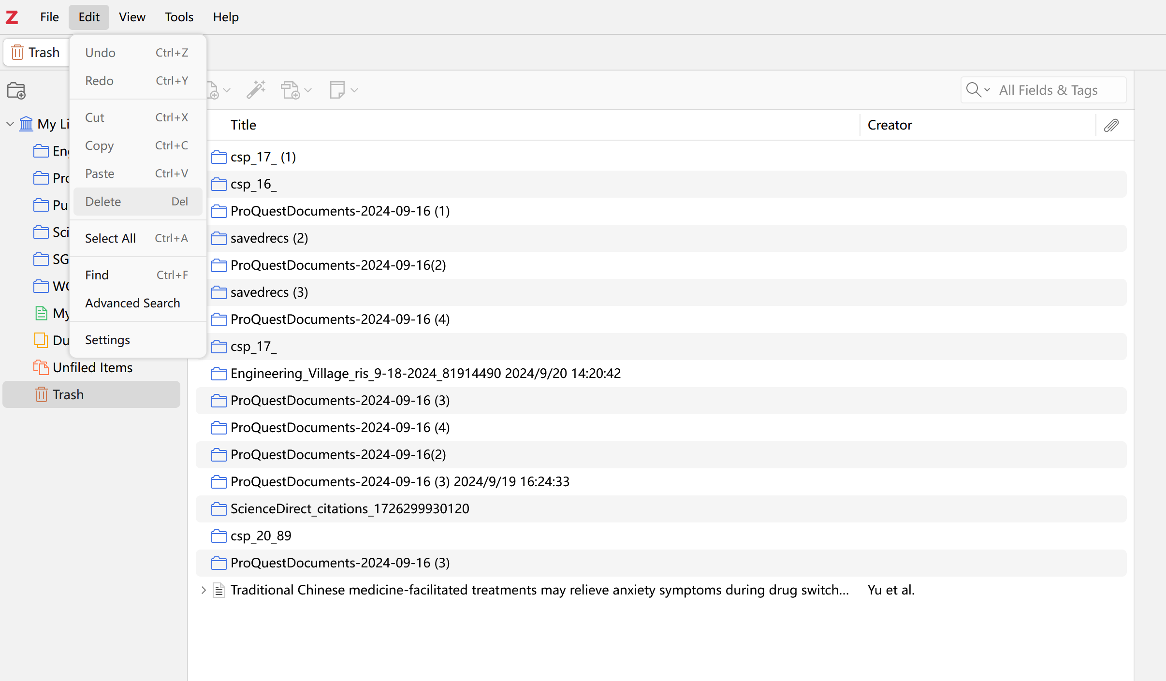Click the folder icon beside savedrecs (2)
Image resolution: width=1166 pixels, height=681 pixels.
pyautogui.click(x=219, y=238)
